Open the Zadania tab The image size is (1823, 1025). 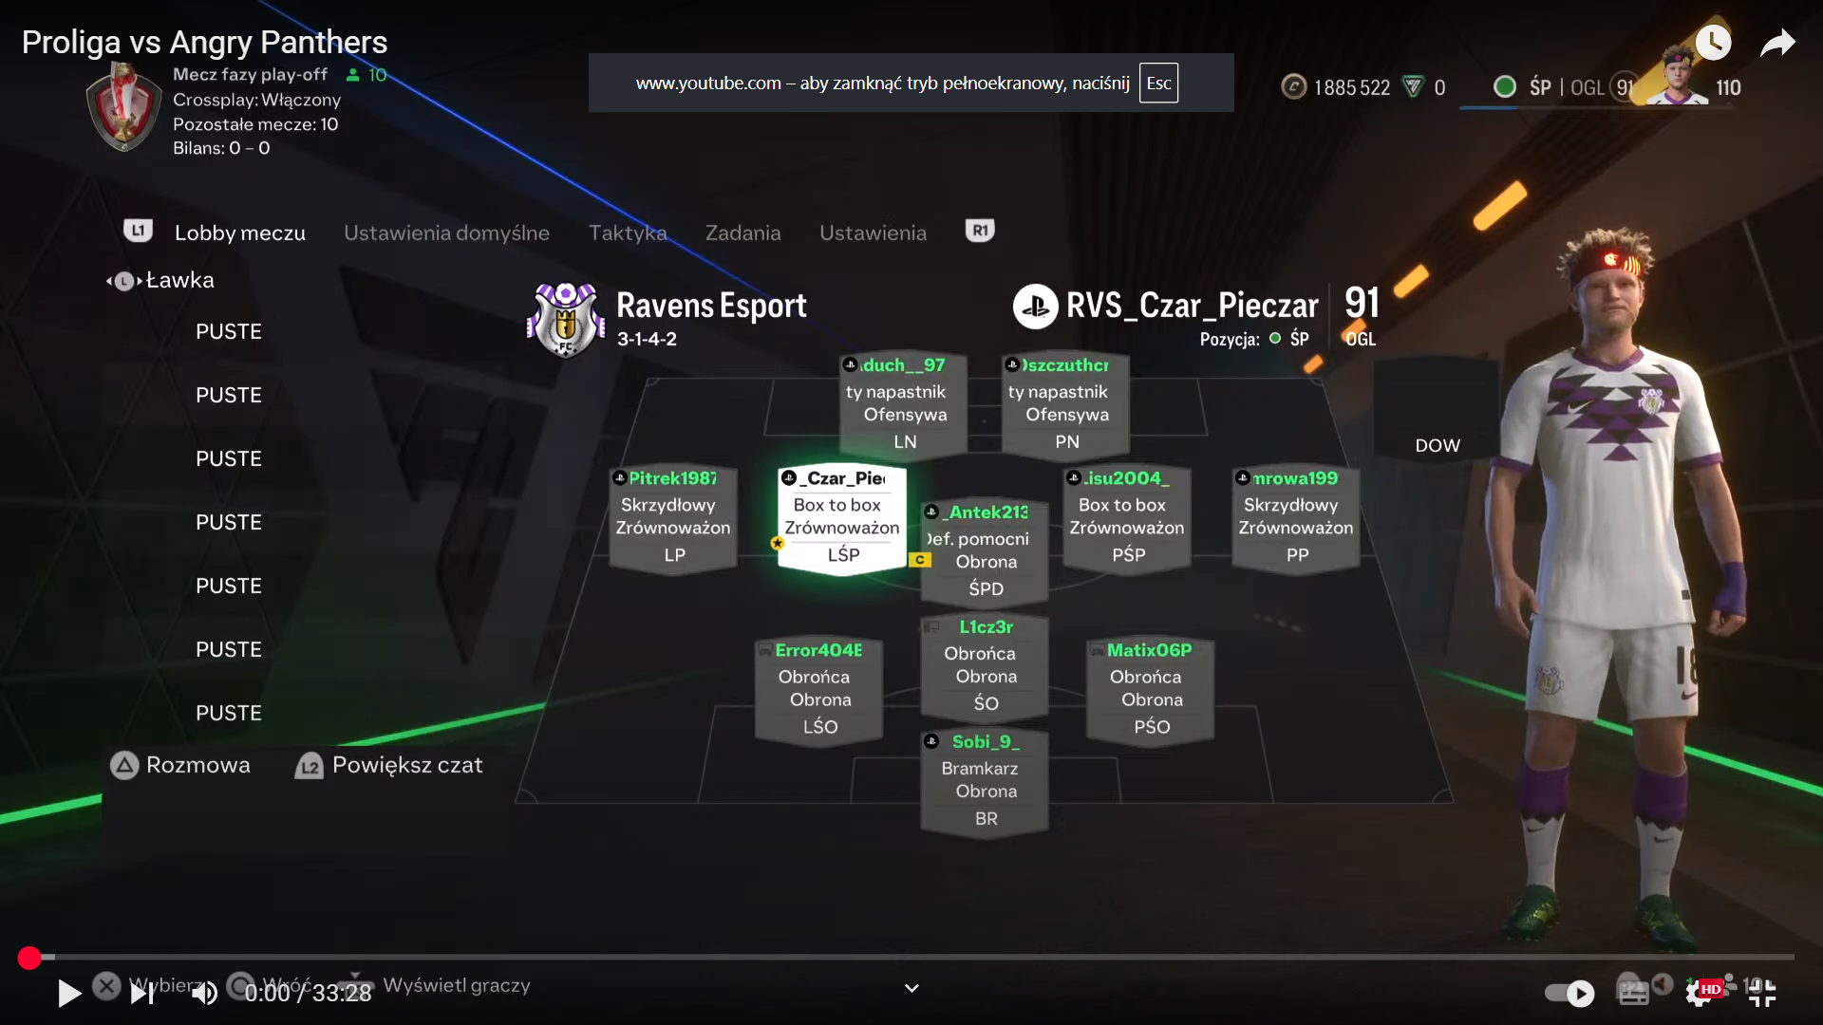point(742,233)
